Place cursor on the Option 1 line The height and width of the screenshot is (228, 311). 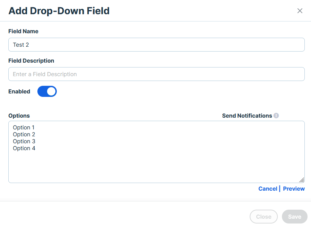pyautogui.click(x=24, y=127)
